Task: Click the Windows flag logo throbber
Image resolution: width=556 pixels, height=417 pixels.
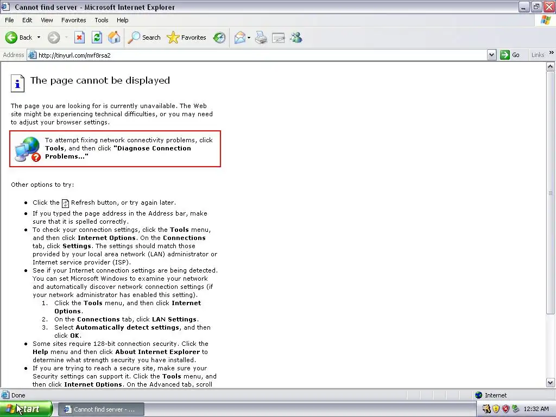Action: point(546,20)
